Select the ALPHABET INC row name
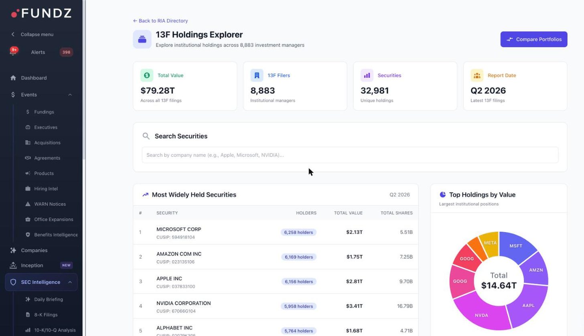Viewport: 584px width, 336px height. tap(174, 328)
